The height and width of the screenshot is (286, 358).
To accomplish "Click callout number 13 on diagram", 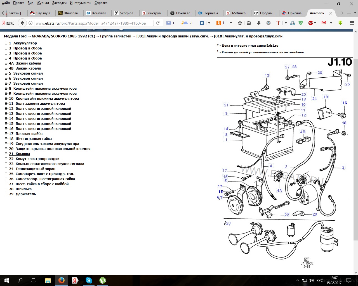I will point(267,75).
